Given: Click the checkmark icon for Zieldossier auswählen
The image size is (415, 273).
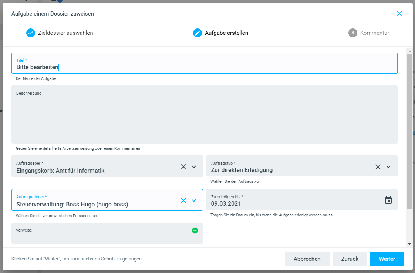Looking at the screenshot, I should coord(31,33).
